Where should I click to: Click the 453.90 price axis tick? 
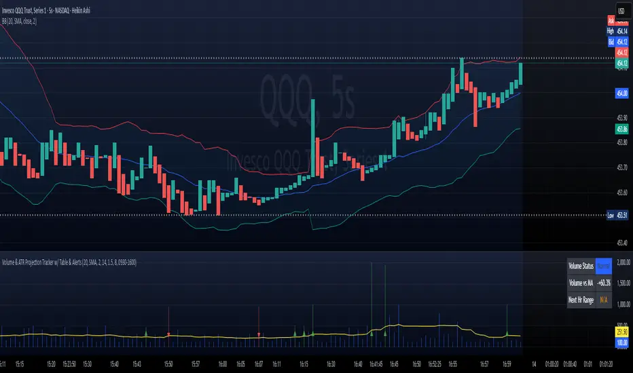[622, 118]
